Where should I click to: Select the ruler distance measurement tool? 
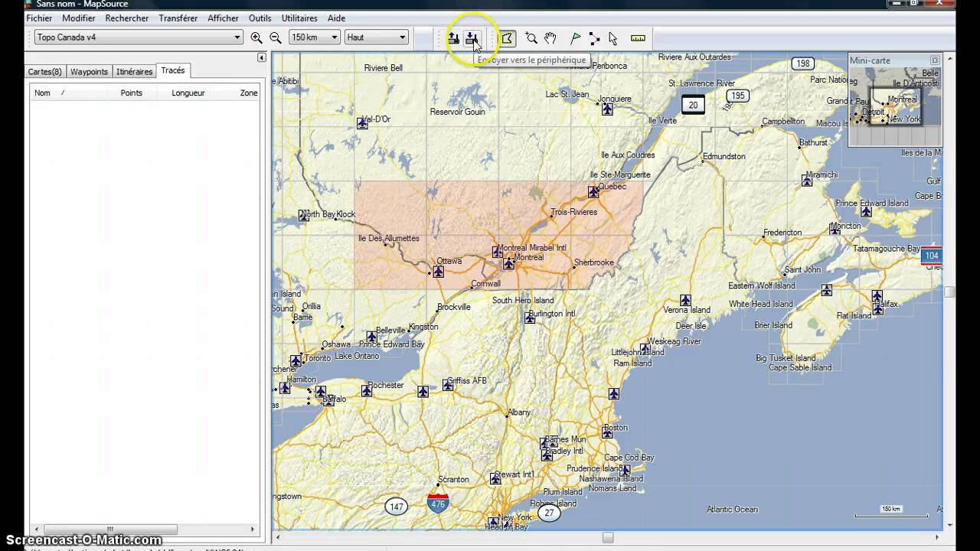point(638,38)
